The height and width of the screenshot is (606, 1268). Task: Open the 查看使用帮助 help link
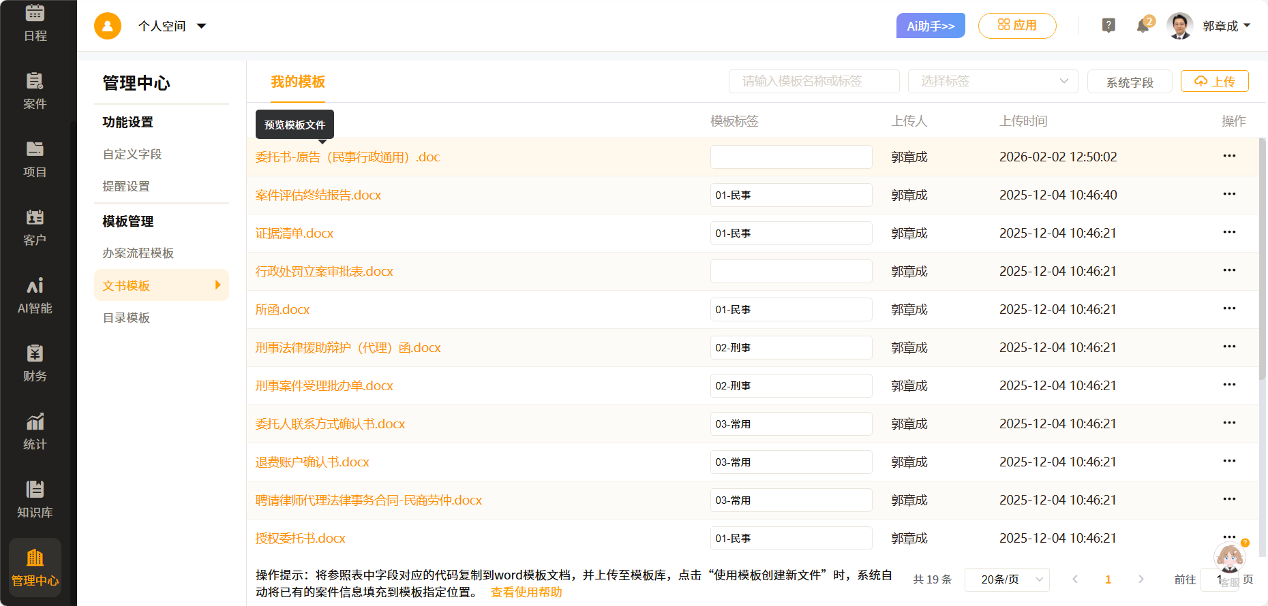click(526, 592)
